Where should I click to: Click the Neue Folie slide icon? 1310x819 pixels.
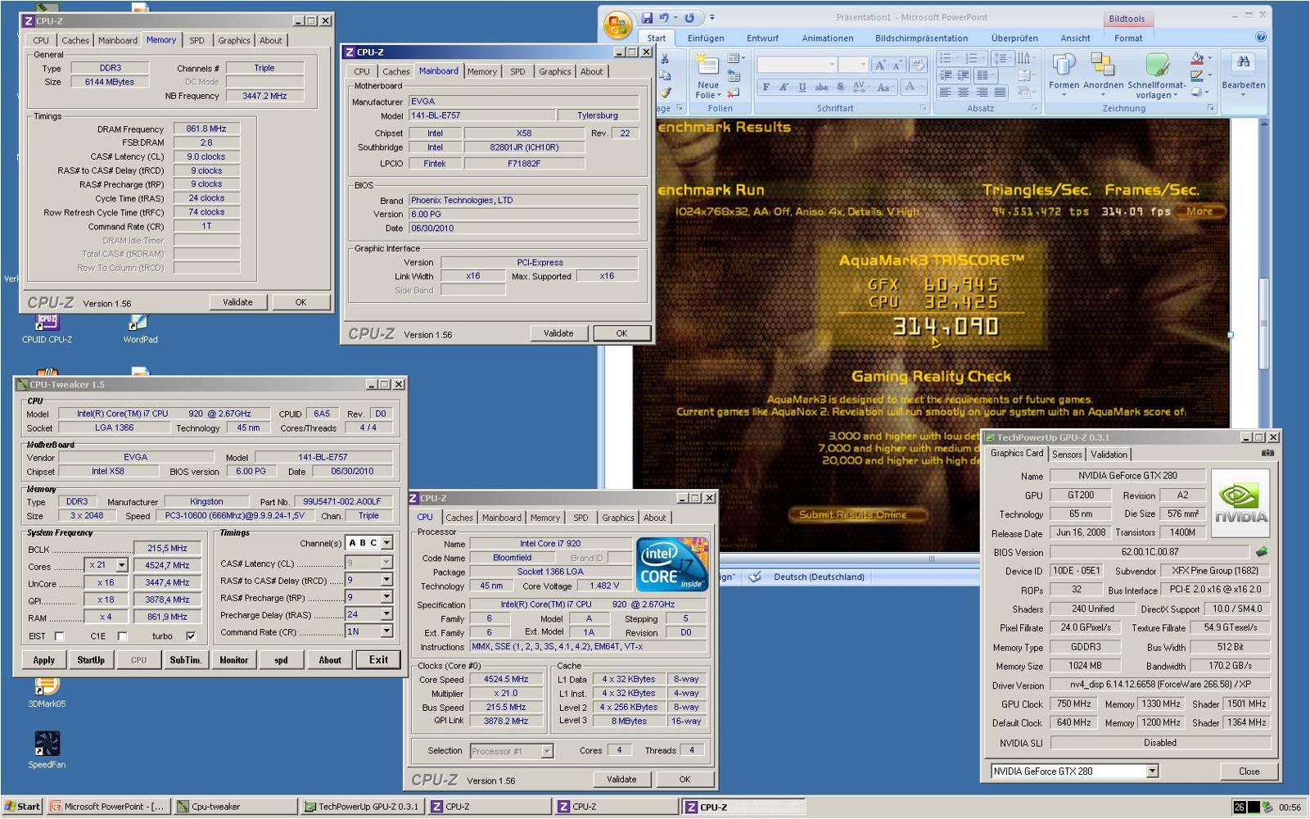click(x=707, y=65)
